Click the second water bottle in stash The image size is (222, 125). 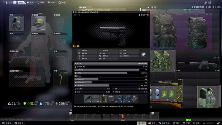157,94
